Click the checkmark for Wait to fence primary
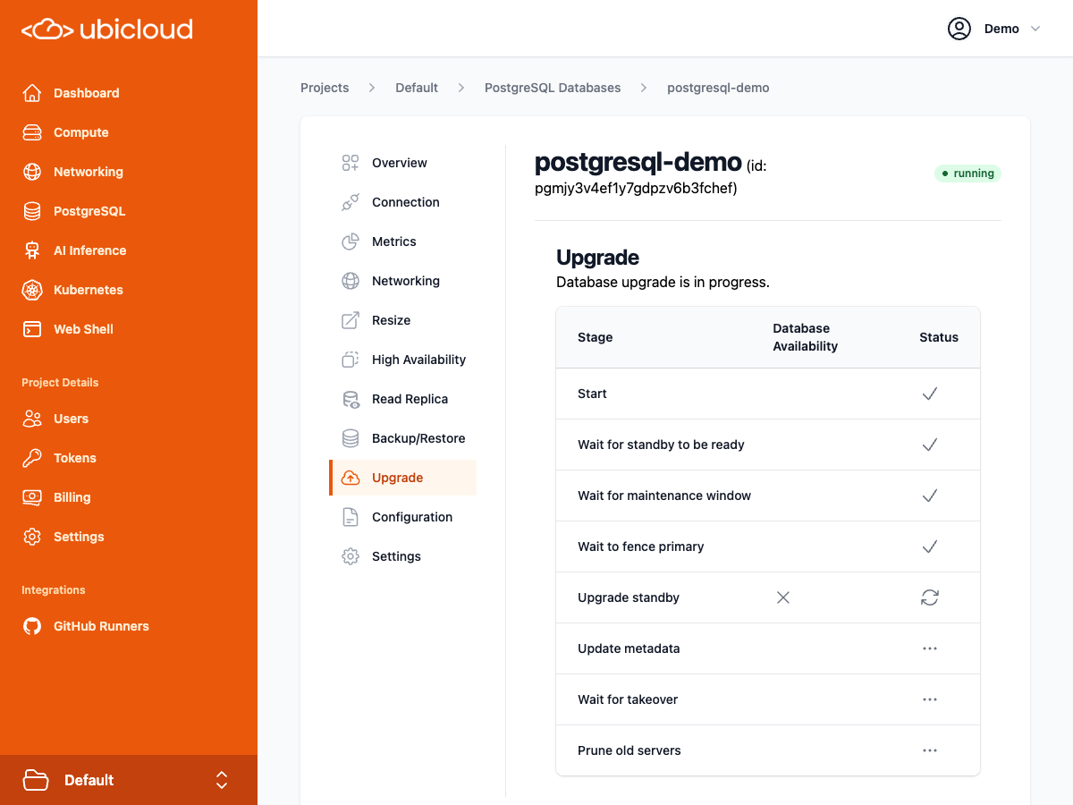This screenshot has width=1073, height=805. tap(930, 547)
